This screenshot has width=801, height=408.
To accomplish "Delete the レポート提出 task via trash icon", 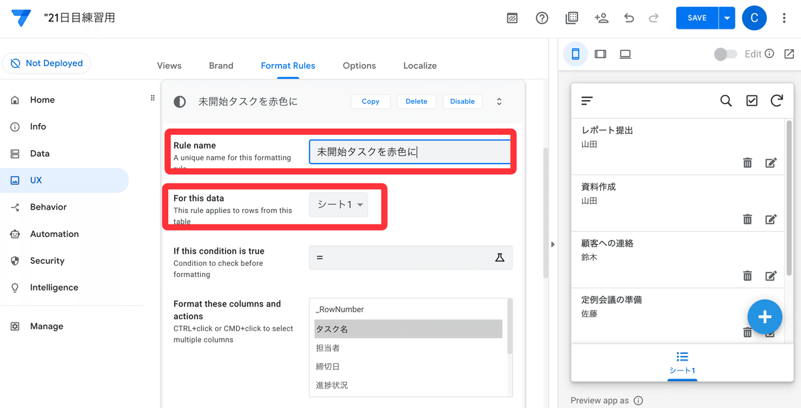I will [748, 162].
